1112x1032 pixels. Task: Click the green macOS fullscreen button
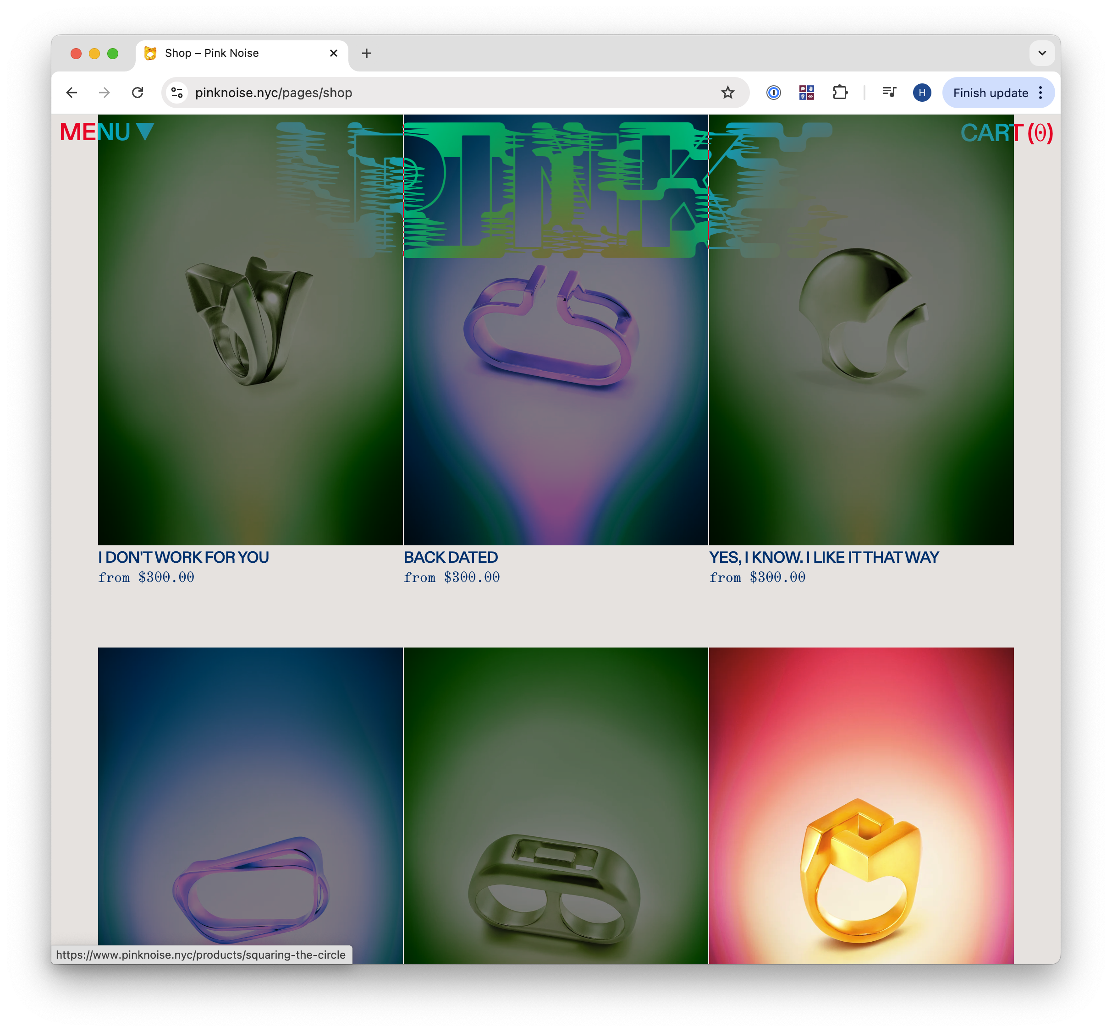pyautogui.click(x=113, y=53)
